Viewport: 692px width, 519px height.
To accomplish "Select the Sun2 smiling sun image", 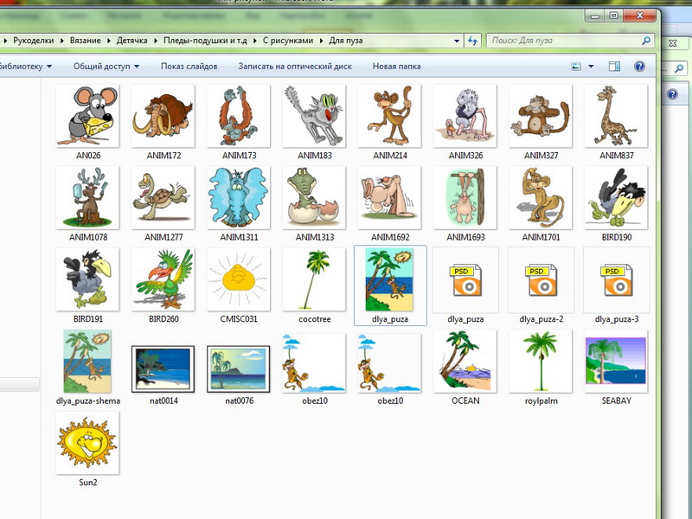I will [x=88, y=443].
